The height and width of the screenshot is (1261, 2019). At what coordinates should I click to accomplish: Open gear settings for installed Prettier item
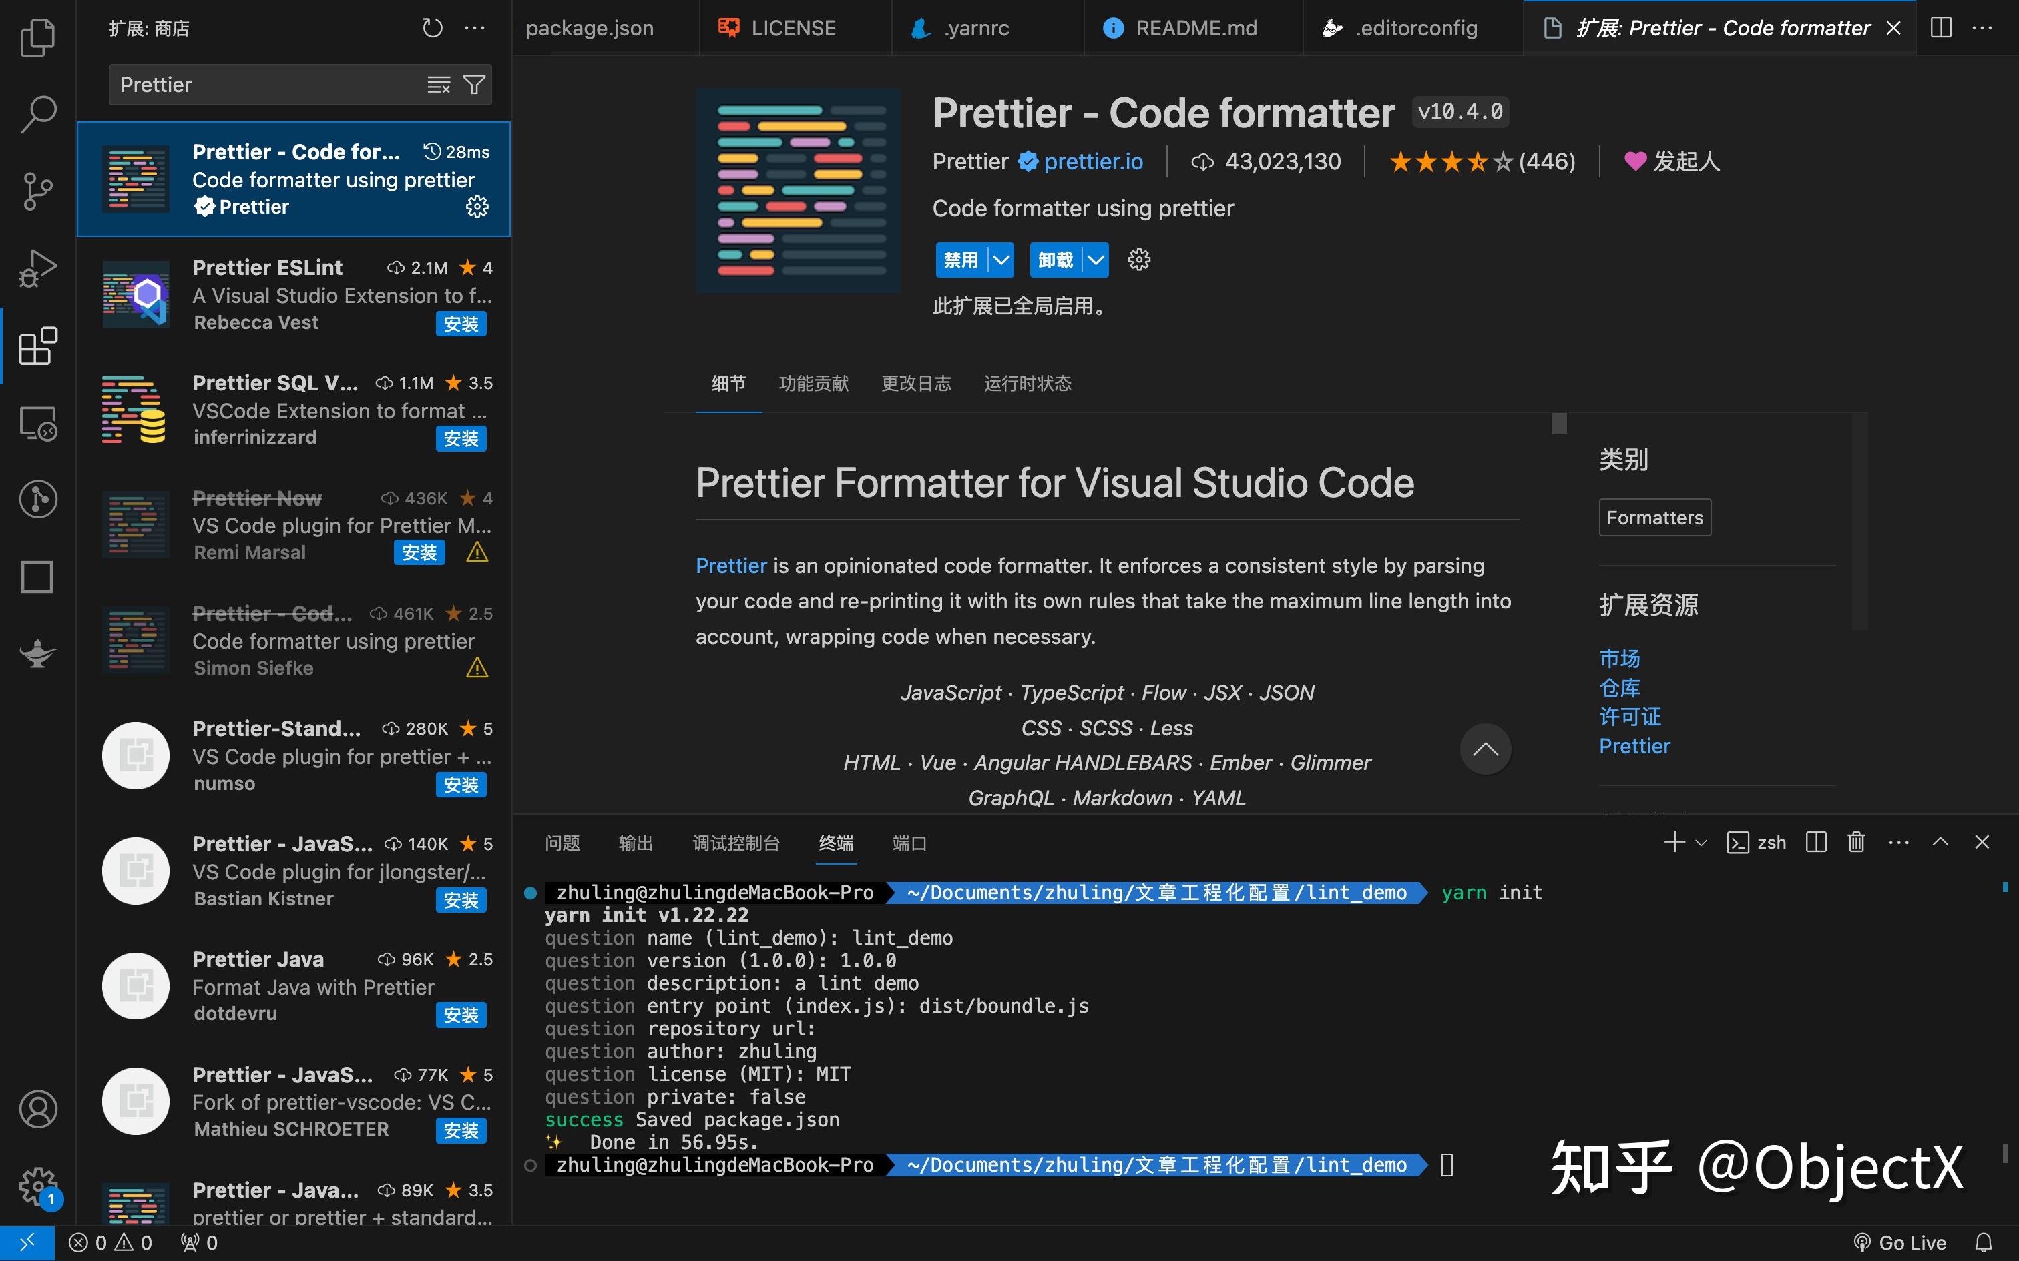(x=477, y=207)
